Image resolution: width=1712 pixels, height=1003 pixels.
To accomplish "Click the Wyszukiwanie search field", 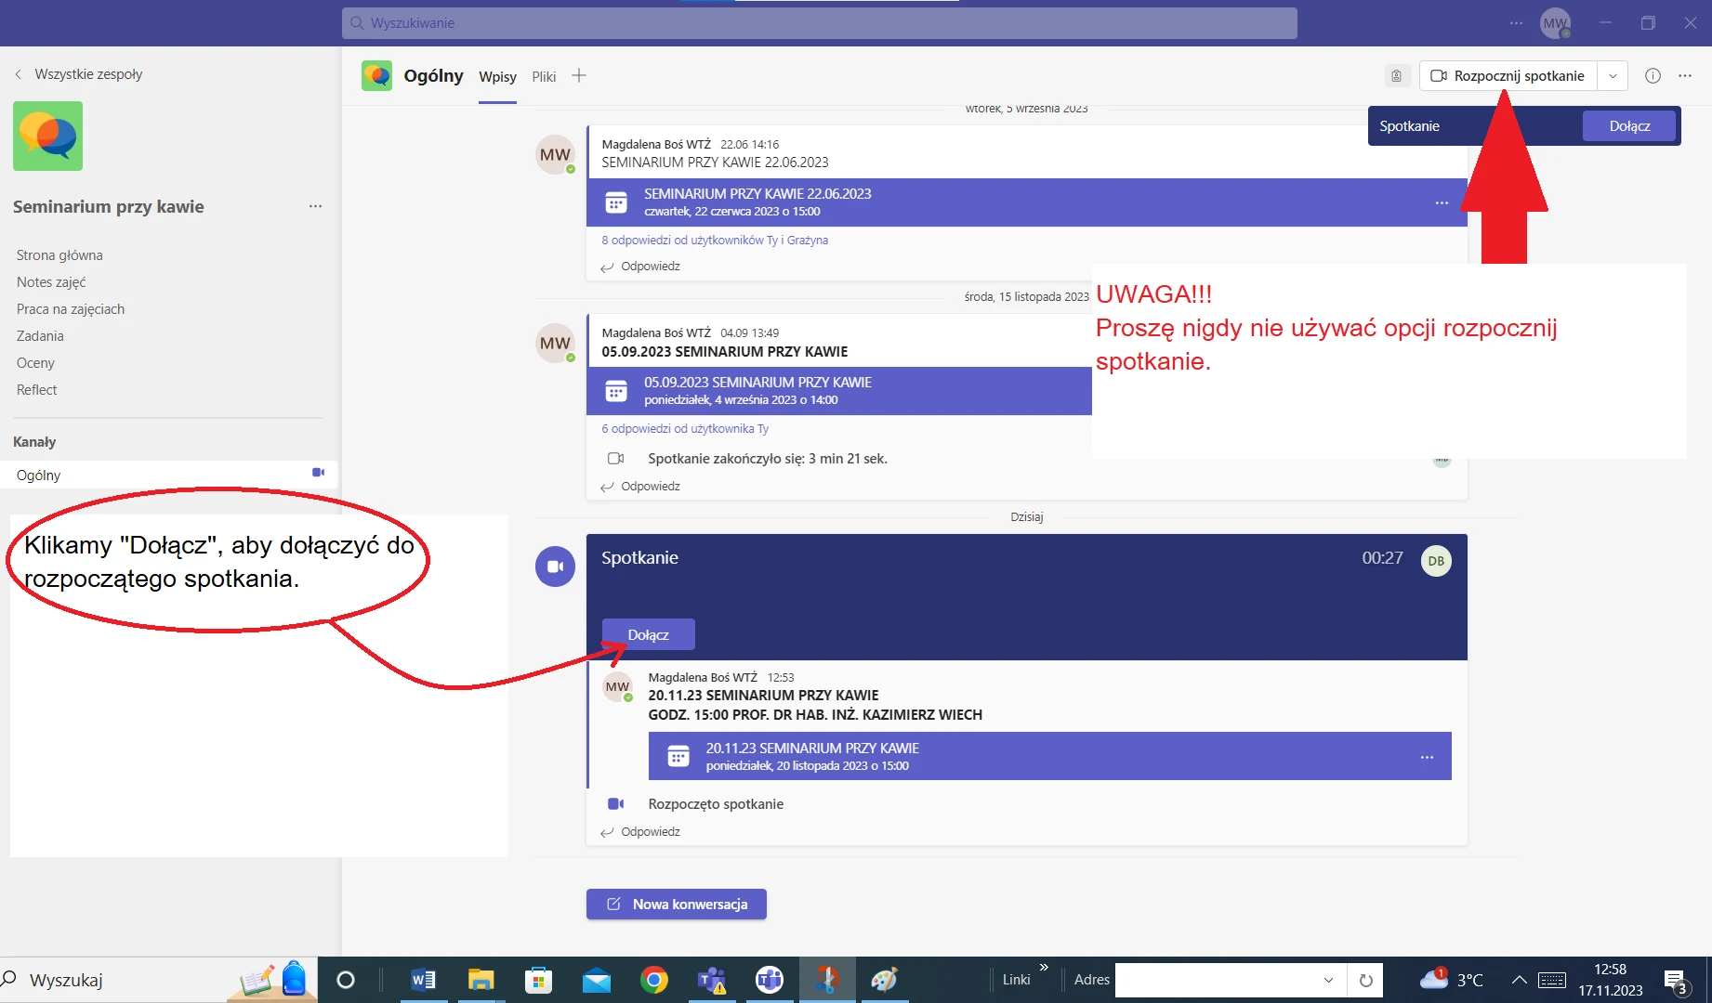I will 819,23.
